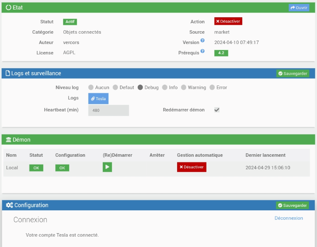Click the daemon Statut OK badge
This screenshot has width=317, height=247.
[x=36, y=168]
